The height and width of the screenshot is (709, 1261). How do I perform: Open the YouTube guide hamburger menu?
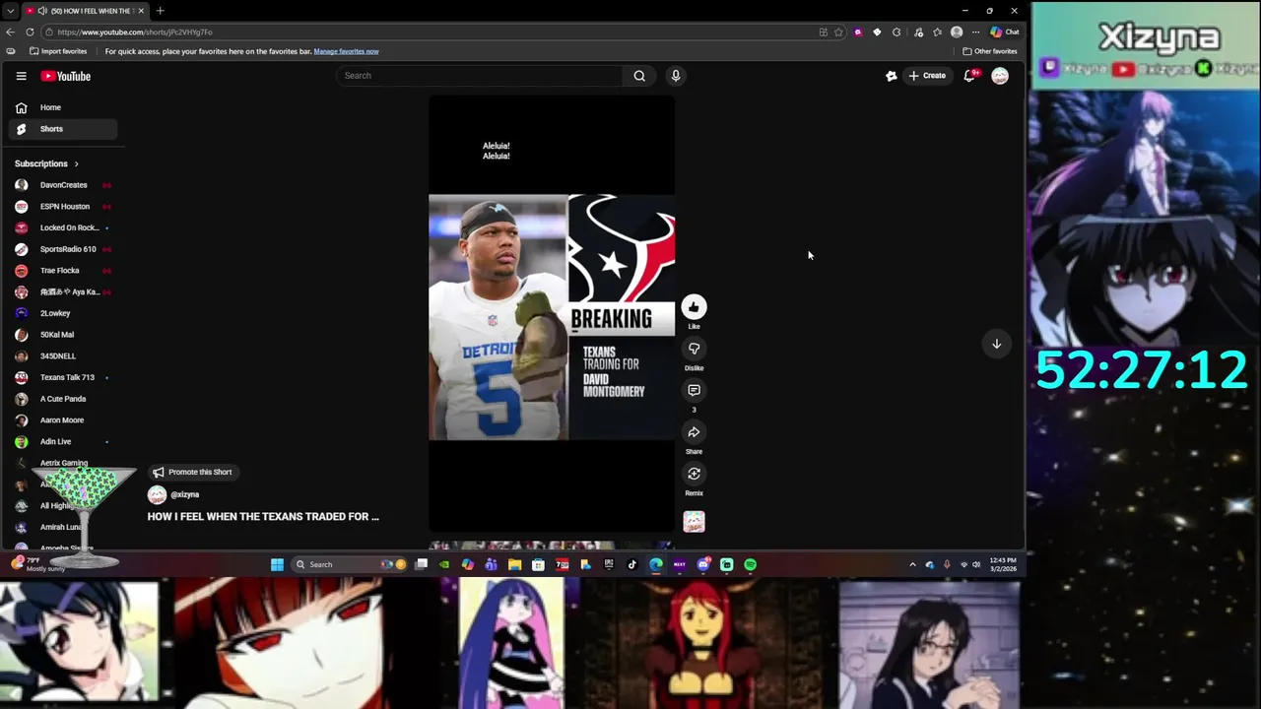(21, 76)
